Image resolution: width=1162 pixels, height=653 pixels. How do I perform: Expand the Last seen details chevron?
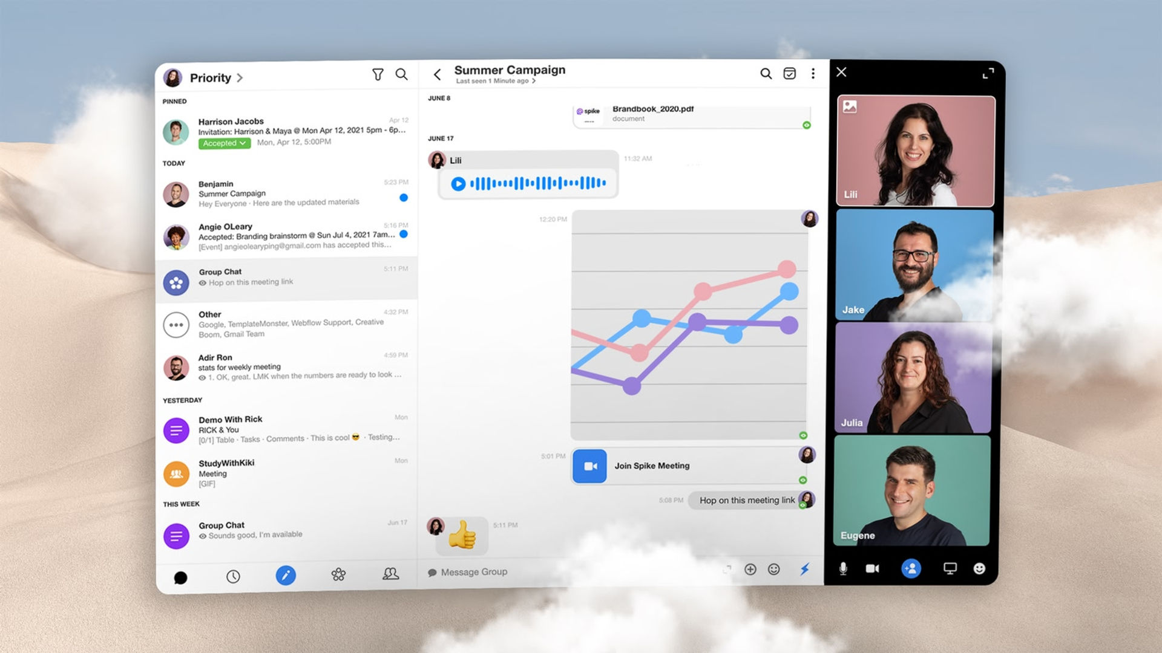[x=533, y=81]
